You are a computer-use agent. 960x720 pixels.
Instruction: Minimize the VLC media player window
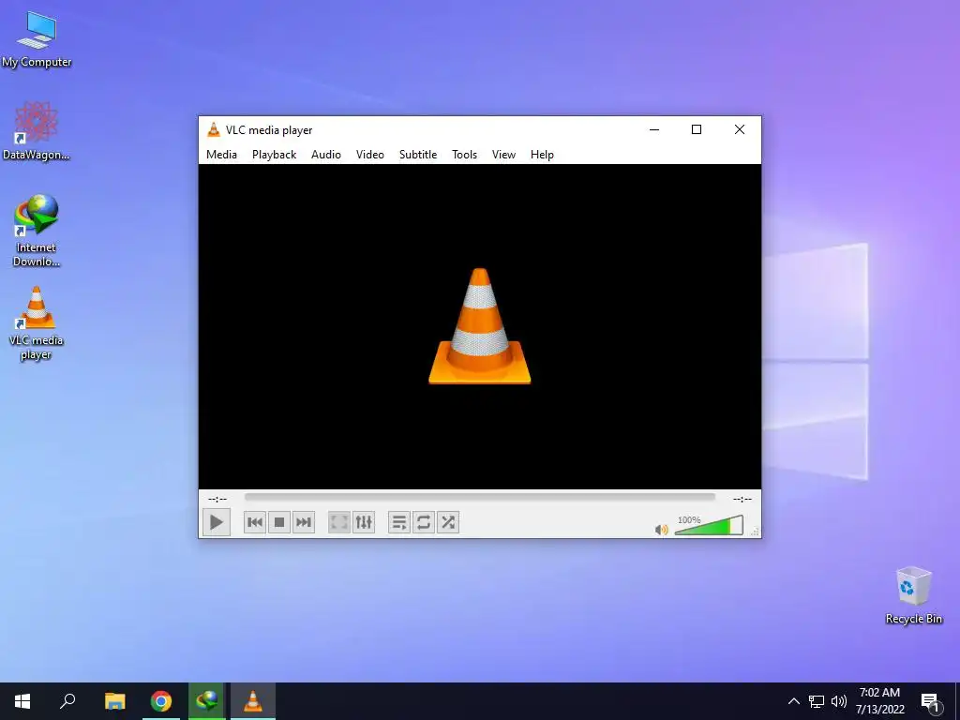(653, 129)
